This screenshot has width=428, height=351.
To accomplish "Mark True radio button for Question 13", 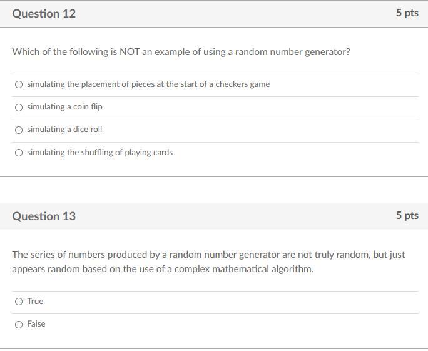I will [x=19, y=302].
